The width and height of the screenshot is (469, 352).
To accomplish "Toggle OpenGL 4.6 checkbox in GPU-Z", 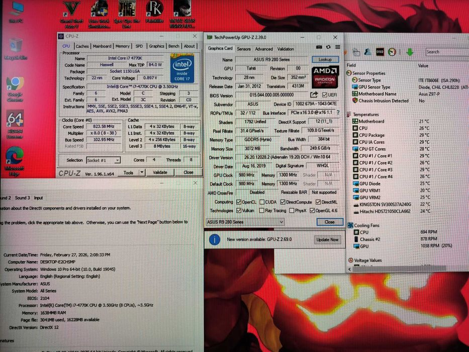I will [x=313, y=210].
